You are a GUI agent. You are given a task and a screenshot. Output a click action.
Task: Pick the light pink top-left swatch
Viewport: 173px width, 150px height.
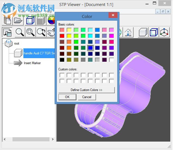pyautogui.click(x=62, y=30)
